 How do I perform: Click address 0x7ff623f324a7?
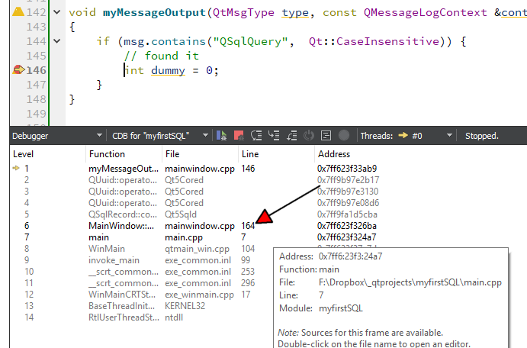tap(346, 237)
